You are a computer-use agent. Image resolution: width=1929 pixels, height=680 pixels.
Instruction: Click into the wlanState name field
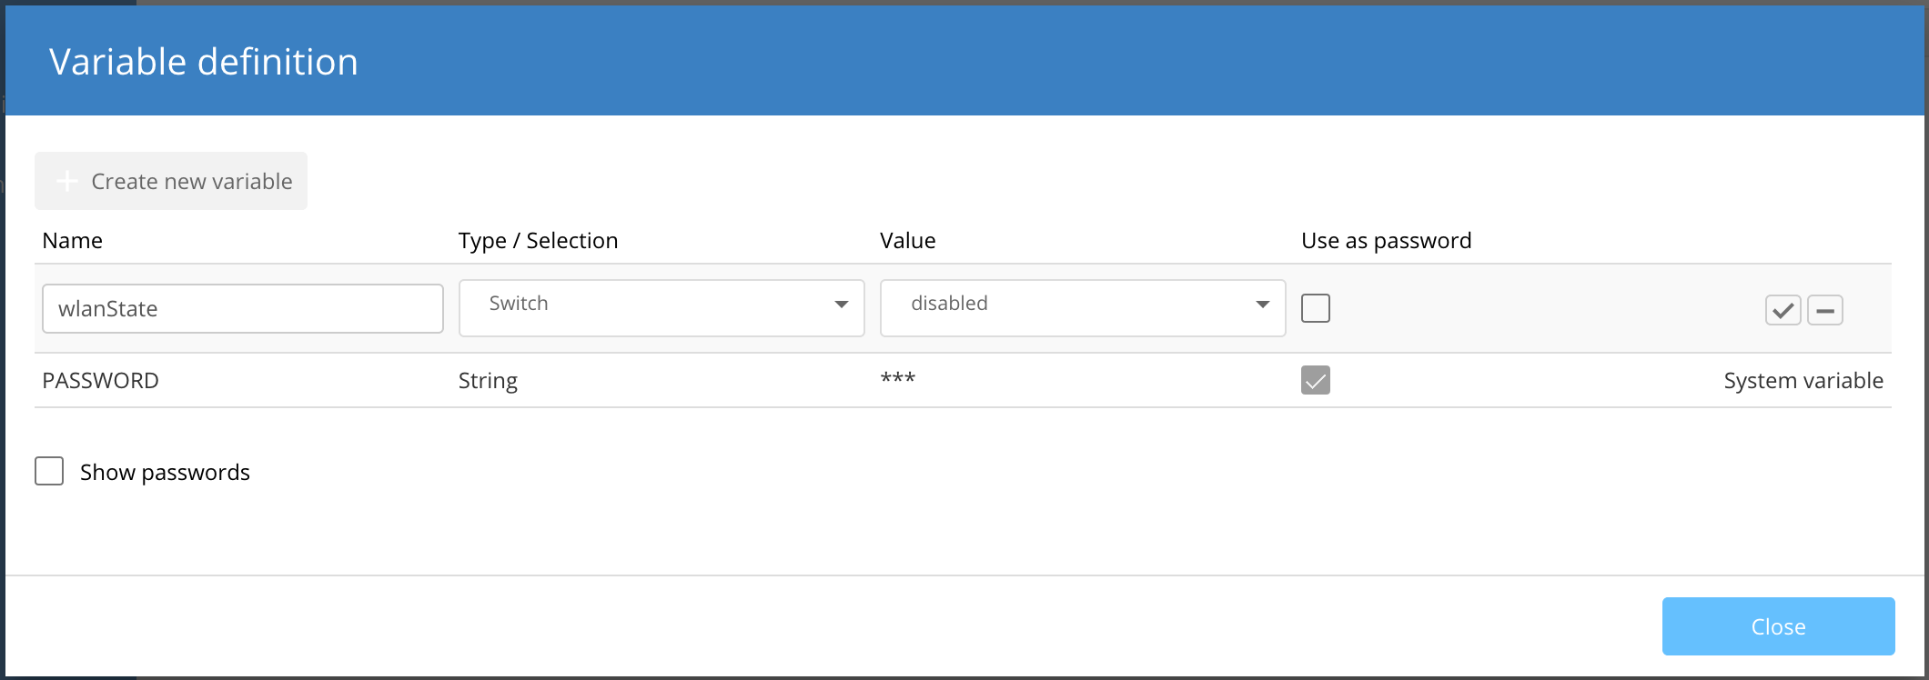coord(242,308)
